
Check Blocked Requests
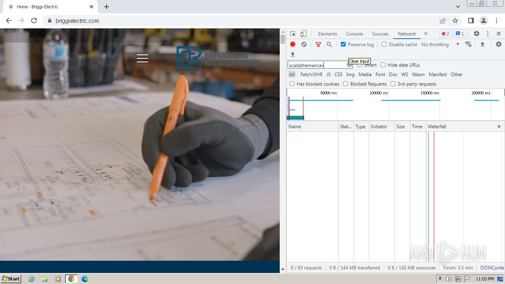coord(346,84)
